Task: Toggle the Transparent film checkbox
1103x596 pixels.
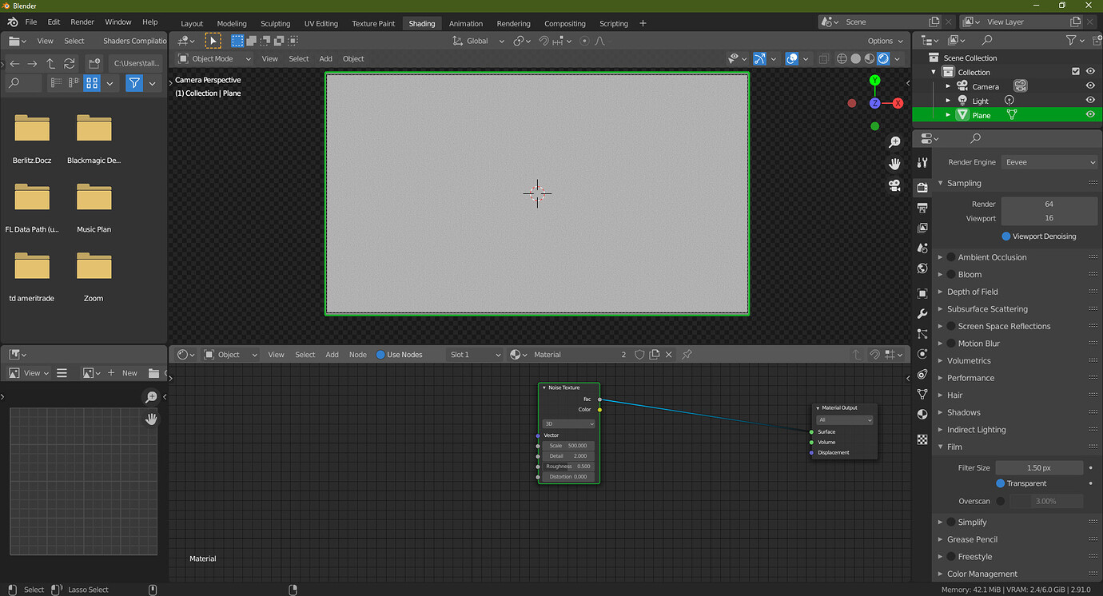Action: (1001, 483)
